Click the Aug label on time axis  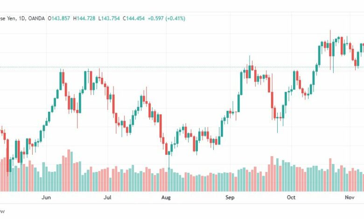[x=166, y=198]
